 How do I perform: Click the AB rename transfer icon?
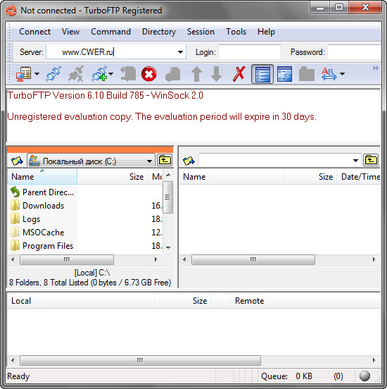point(329,74)
